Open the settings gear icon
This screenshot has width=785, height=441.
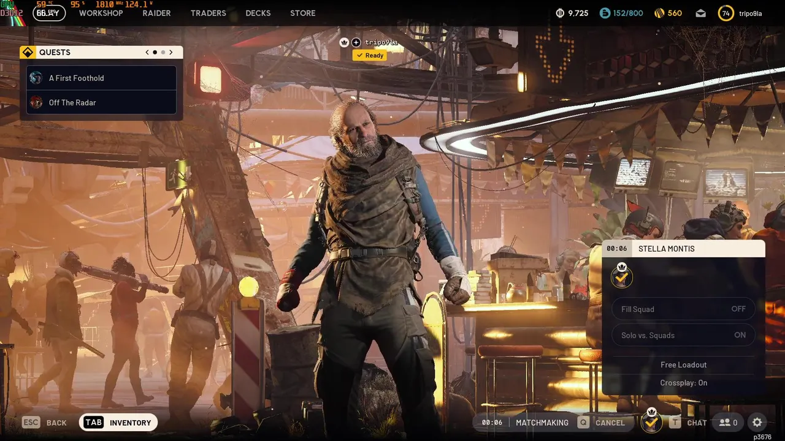click(x=757, y=423)
